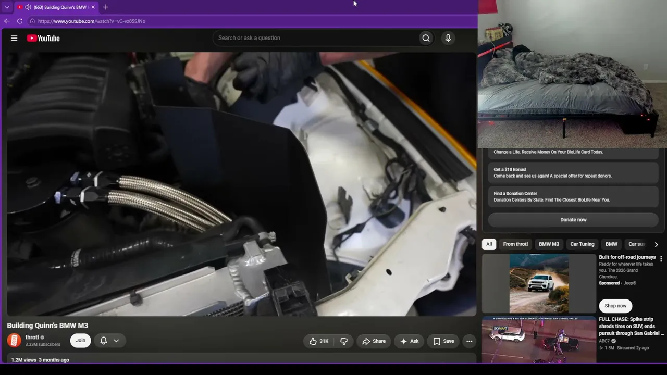Go back using the browser back arrow
This screenshot has height=375, width=667.
pyautogui.click(x=7, y=21)
